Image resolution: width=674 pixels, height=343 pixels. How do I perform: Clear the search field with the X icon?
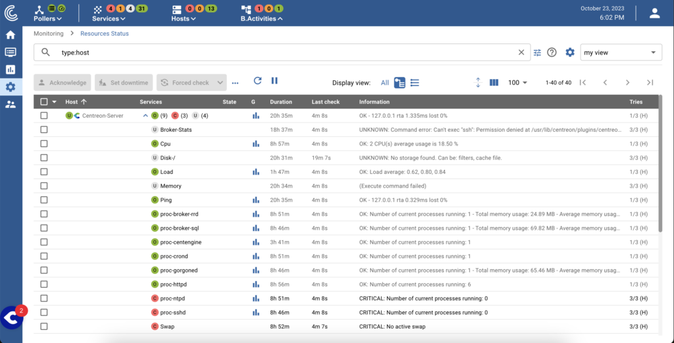click(521, 53)
